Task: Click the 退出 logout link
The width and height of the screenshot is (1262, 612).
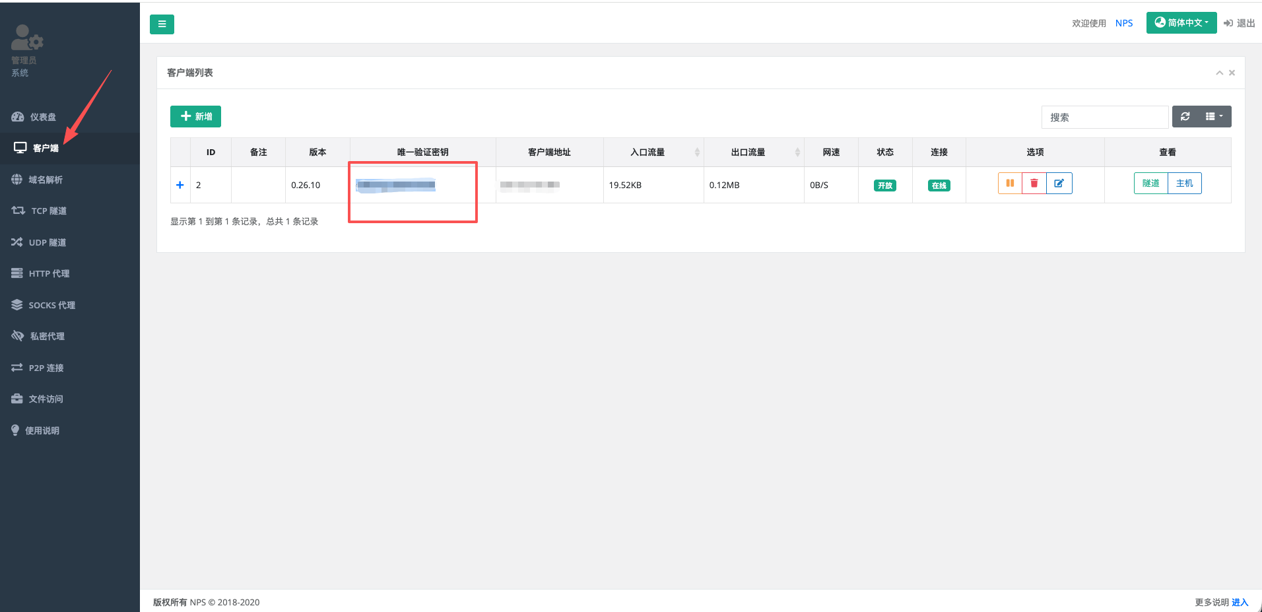Action: coord(1239,23)
